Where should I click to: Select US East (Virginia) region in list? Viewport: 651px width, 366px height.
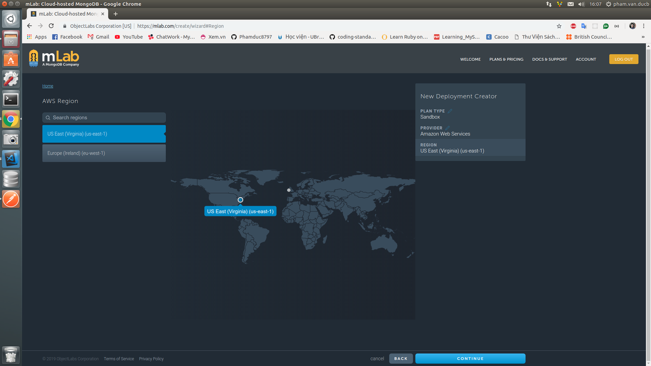pos(104,134)
